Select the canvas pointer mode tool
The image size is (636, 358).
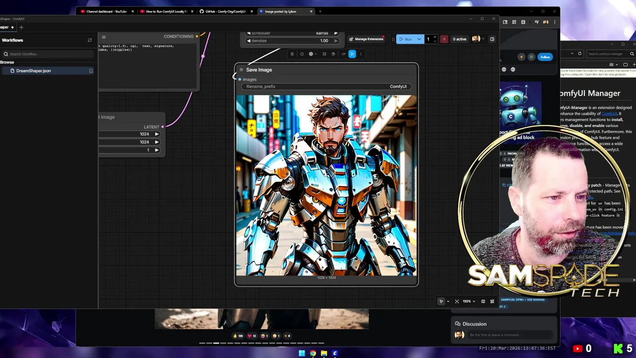(x=441, y=301)
